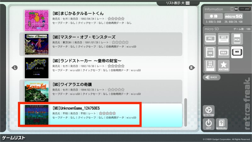Screen dimensions: 252x142
Task: Select the PCE console filter icon
Action: pyautogui.click(x=237, y=39)
